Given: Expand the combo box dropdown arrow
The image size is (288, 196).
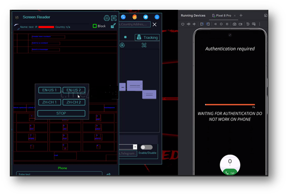Looking at the screenshot, I should pos(135,147).
